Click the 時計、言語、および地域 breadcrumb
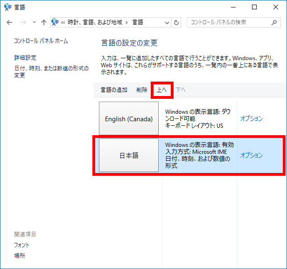The width and height of the screenshot is (287, 269). (95, 22)
